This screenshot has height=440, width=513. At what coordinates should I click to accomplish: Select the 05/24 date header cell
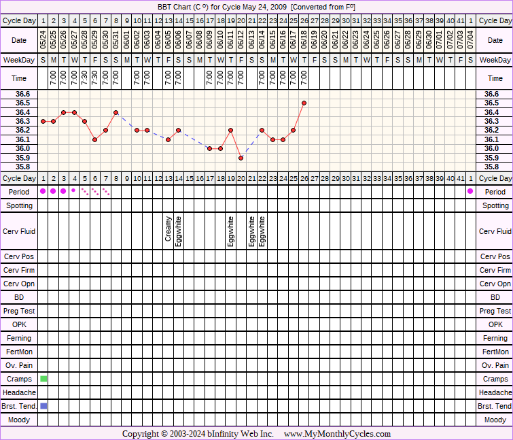pyautogui.click(x=43, y=40)
